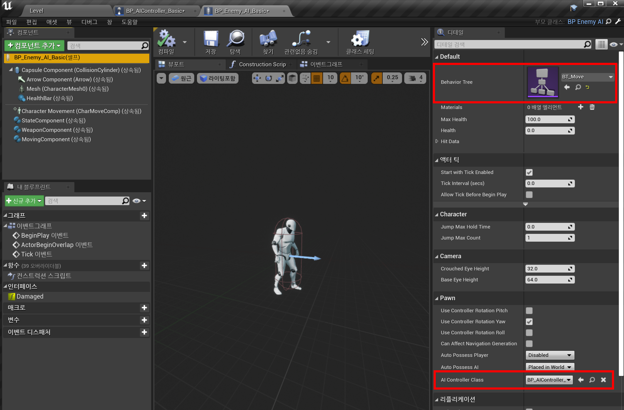Open the 디버그 menu

(x=89, y=22)
